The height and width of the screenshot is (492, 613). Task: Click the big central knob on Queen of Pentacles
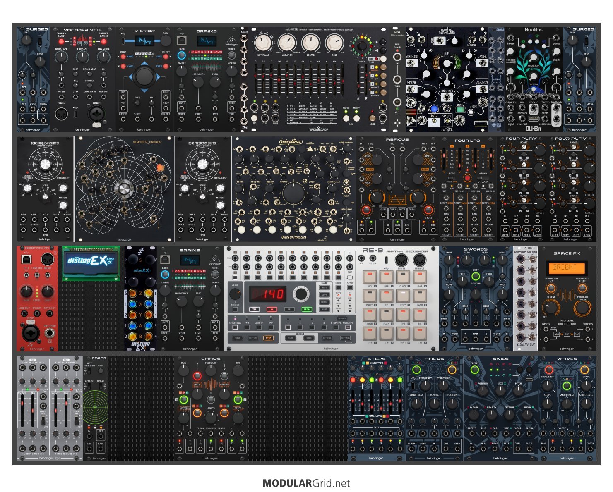click(293, 193)
